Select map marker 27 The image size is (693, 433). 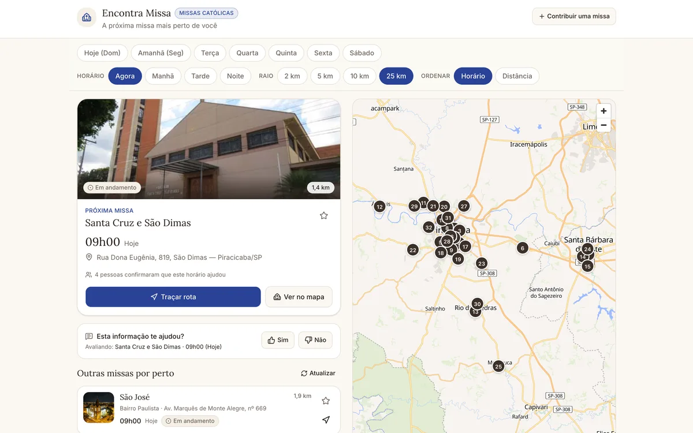click(464, 206)
